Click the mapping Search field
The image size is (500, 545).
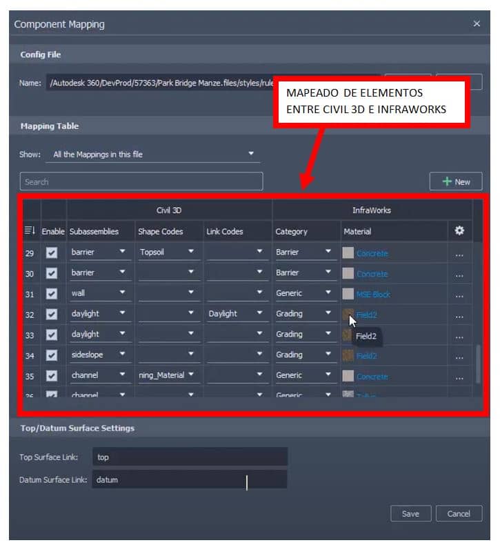coord(141,181)
